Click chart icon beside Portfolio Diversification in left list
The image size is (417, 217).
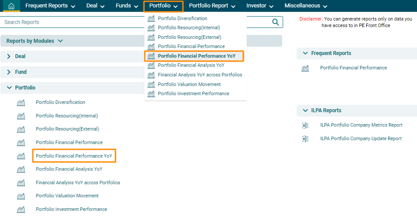pos(21,103)
